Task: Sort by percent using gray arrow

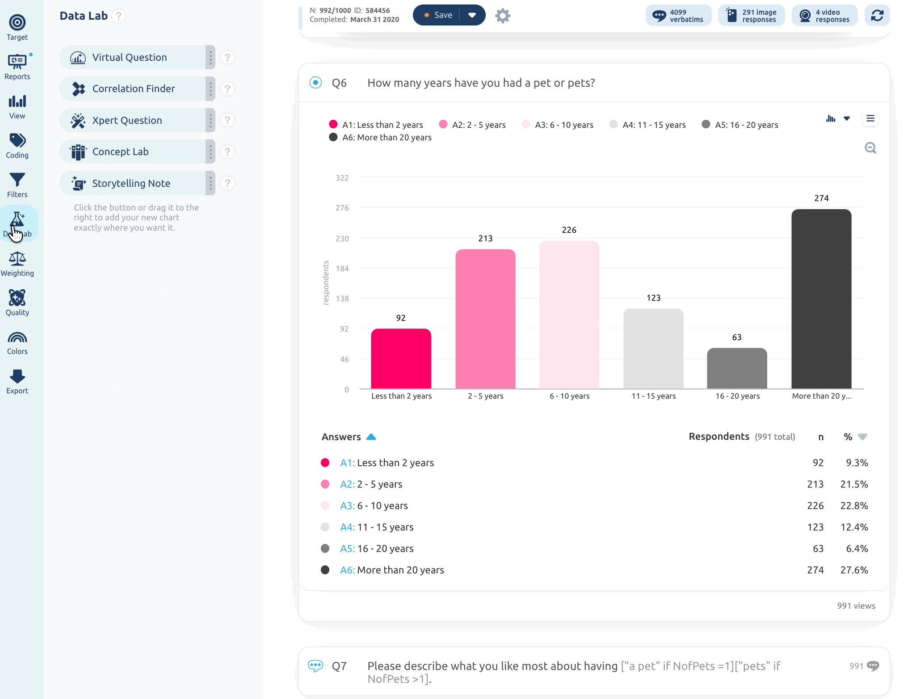Action: coord(863,437)
